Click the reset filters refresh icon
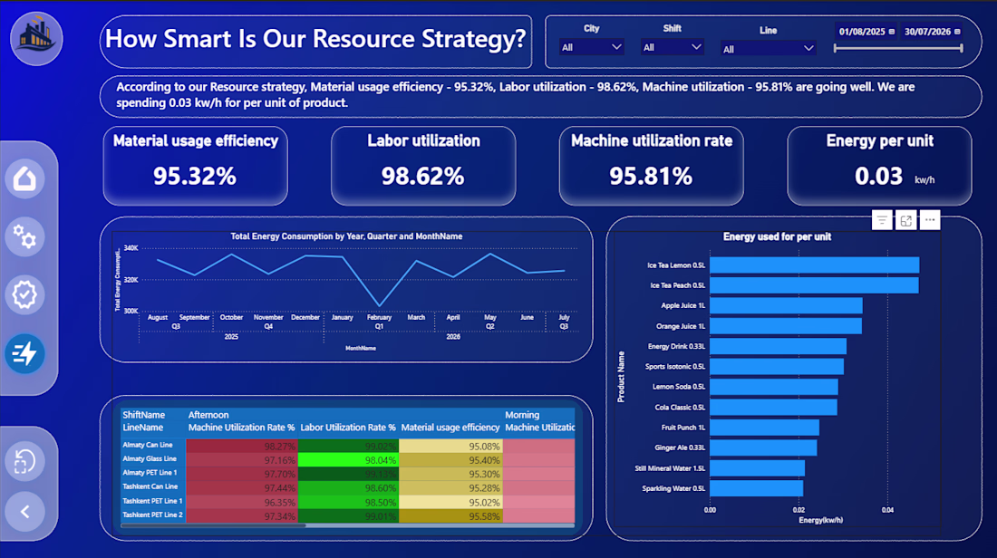 click(x=24, y=461)
